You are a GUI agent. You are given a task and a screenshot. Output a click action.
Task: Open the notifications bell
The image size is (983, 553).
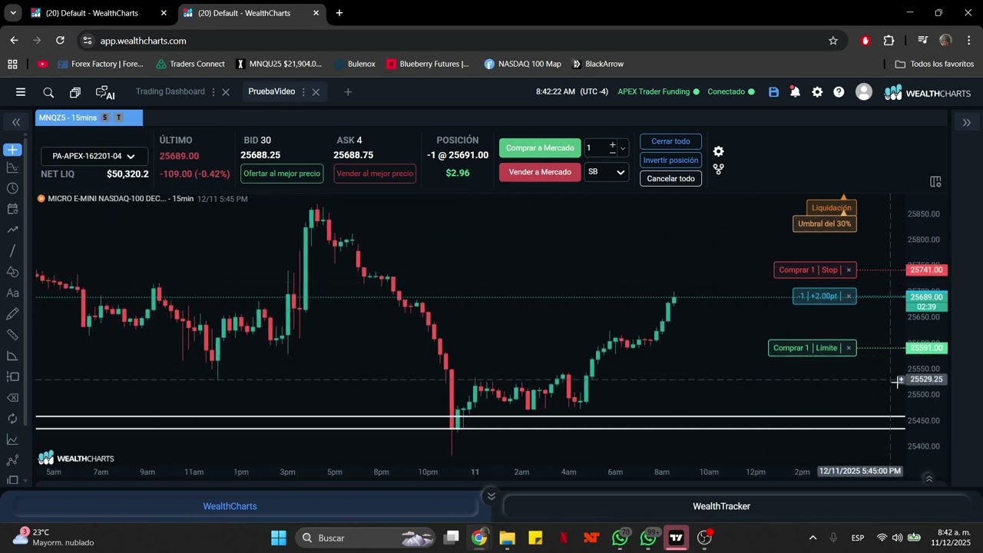pyautogui.click(x=795, y=92)
